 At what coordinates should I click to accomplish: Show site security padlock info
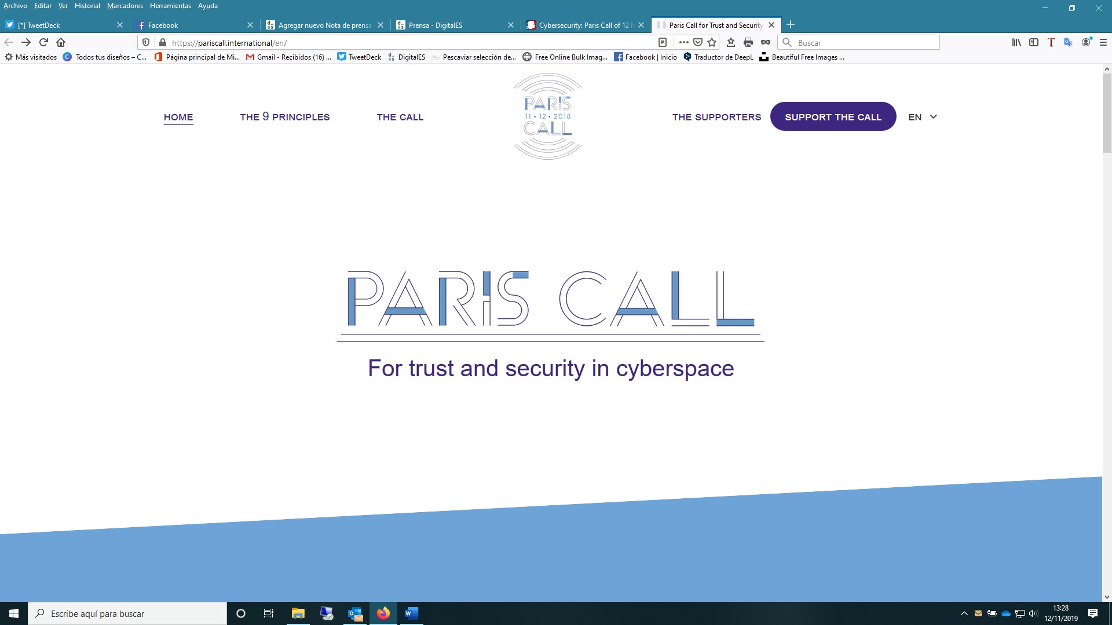(163, 42)
